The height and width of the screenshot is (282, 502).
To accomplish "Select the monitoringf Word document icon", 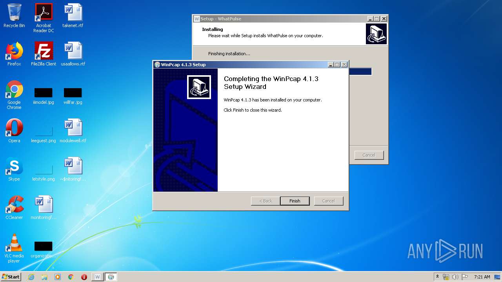I will 44,208.
